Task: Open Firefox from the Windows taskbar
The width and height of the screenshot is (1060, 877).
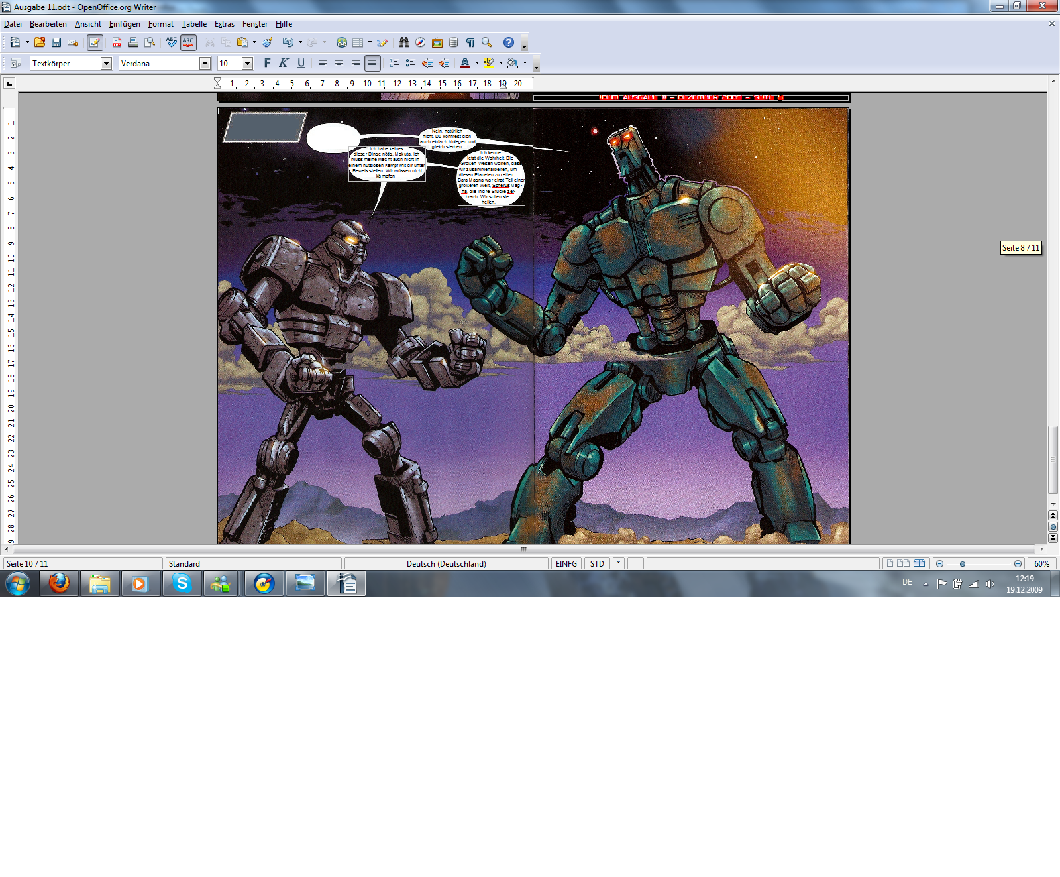Action: (x=59, y=584)
